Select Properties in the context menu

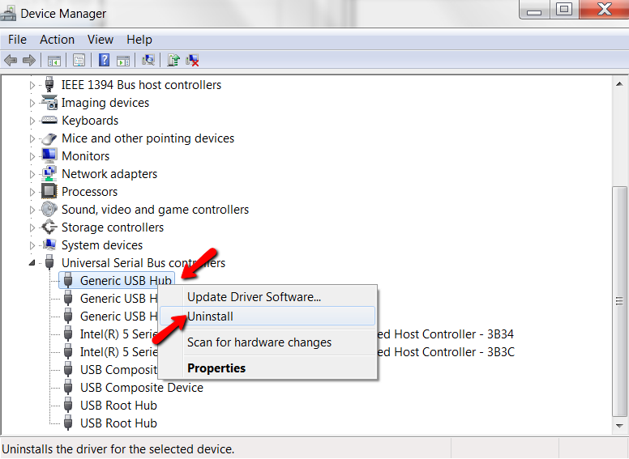point(216,368)
